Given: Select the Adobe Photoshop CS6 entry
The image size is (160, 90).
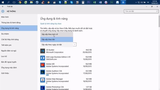Looking at the screenshot, I should (x=66, y=88).
